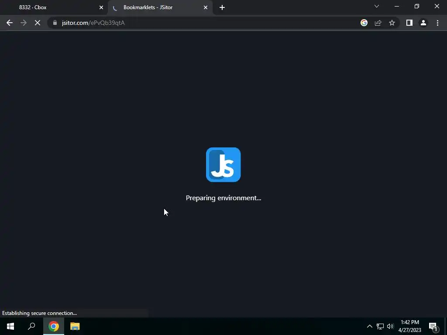Bookmark this tab with star icon
This screenshot has height=335, width=447.
coord(392,23)
